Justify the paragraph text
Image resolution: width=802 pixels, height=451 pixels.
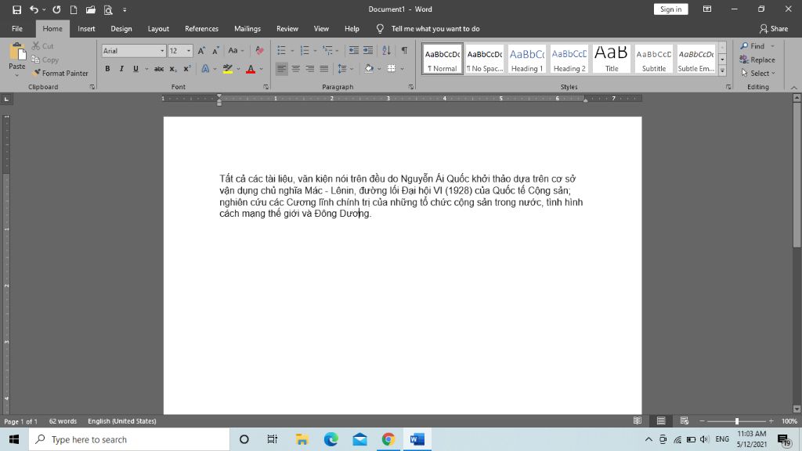pyautogui.click(x=324, y=69)
